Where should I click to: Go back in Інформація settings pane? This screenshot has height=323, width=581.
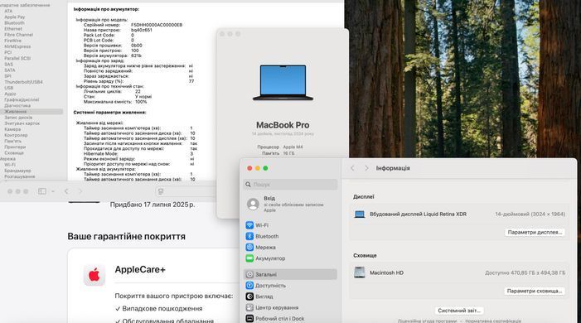(x=352, y=168)
